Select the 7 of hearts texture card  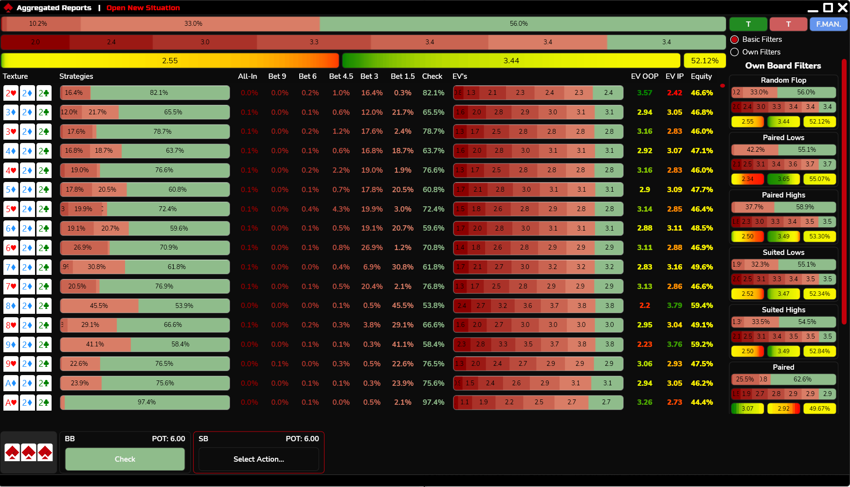11,287
